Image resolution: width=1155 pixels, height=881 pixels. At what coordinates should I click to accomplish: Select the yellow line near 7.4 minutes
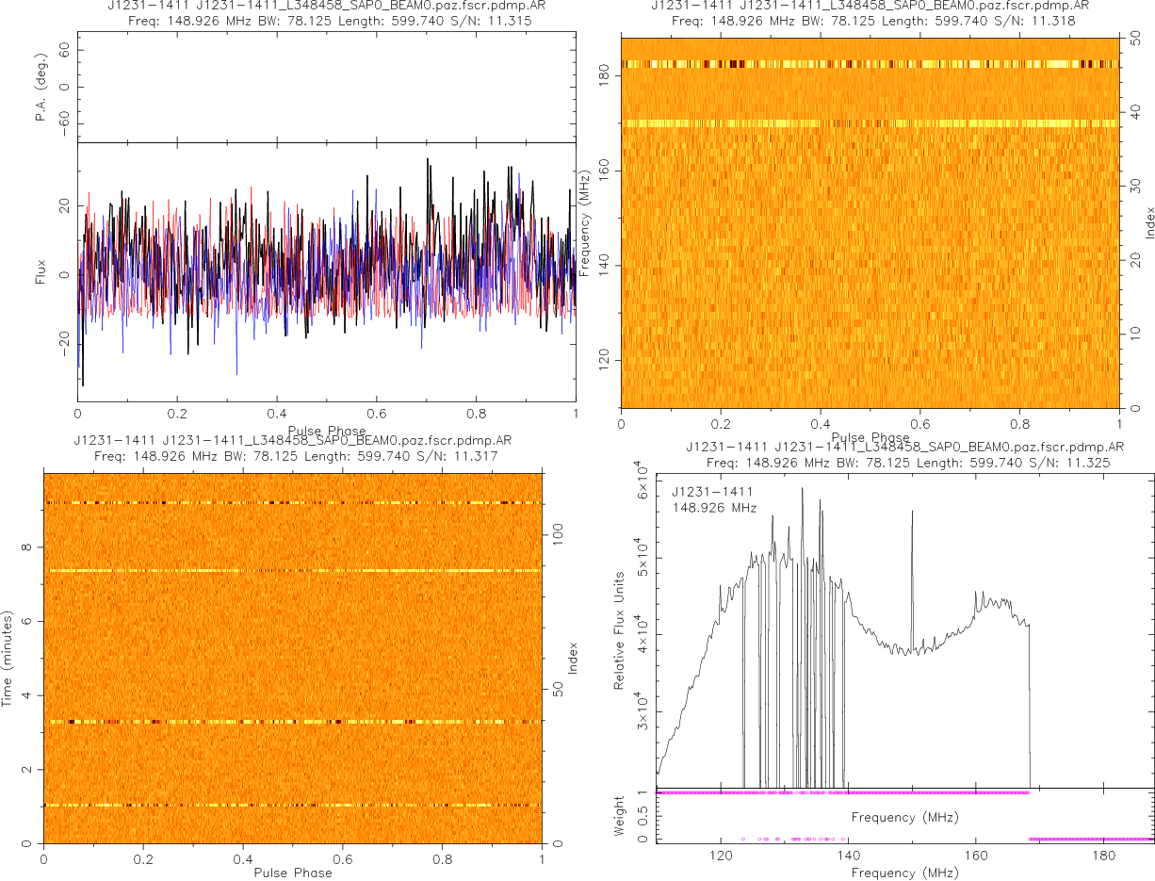292,571
